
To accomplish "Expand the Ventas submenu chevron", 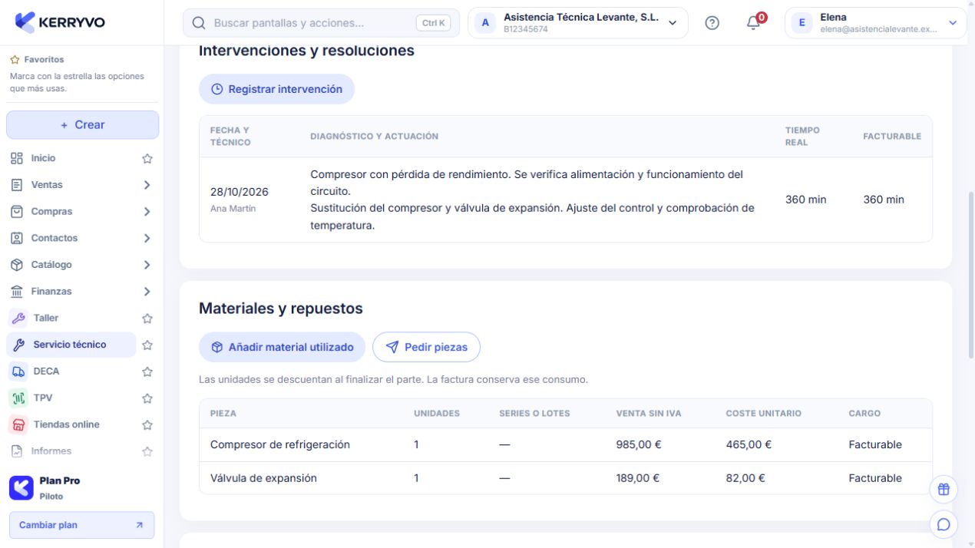I will point(147,185).
